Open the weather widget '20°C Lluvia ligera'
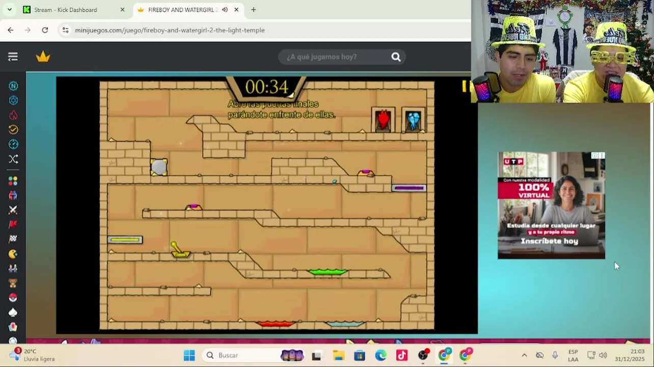 tap(33, 355)
